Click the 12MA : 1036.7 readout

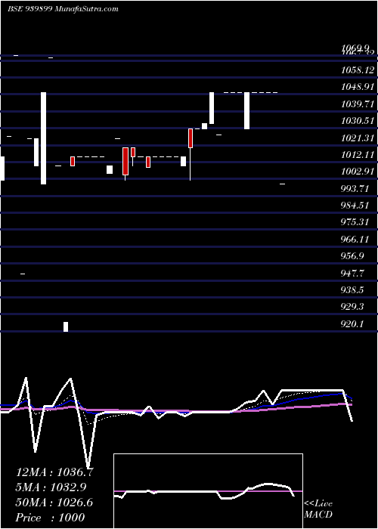(54, 472)
